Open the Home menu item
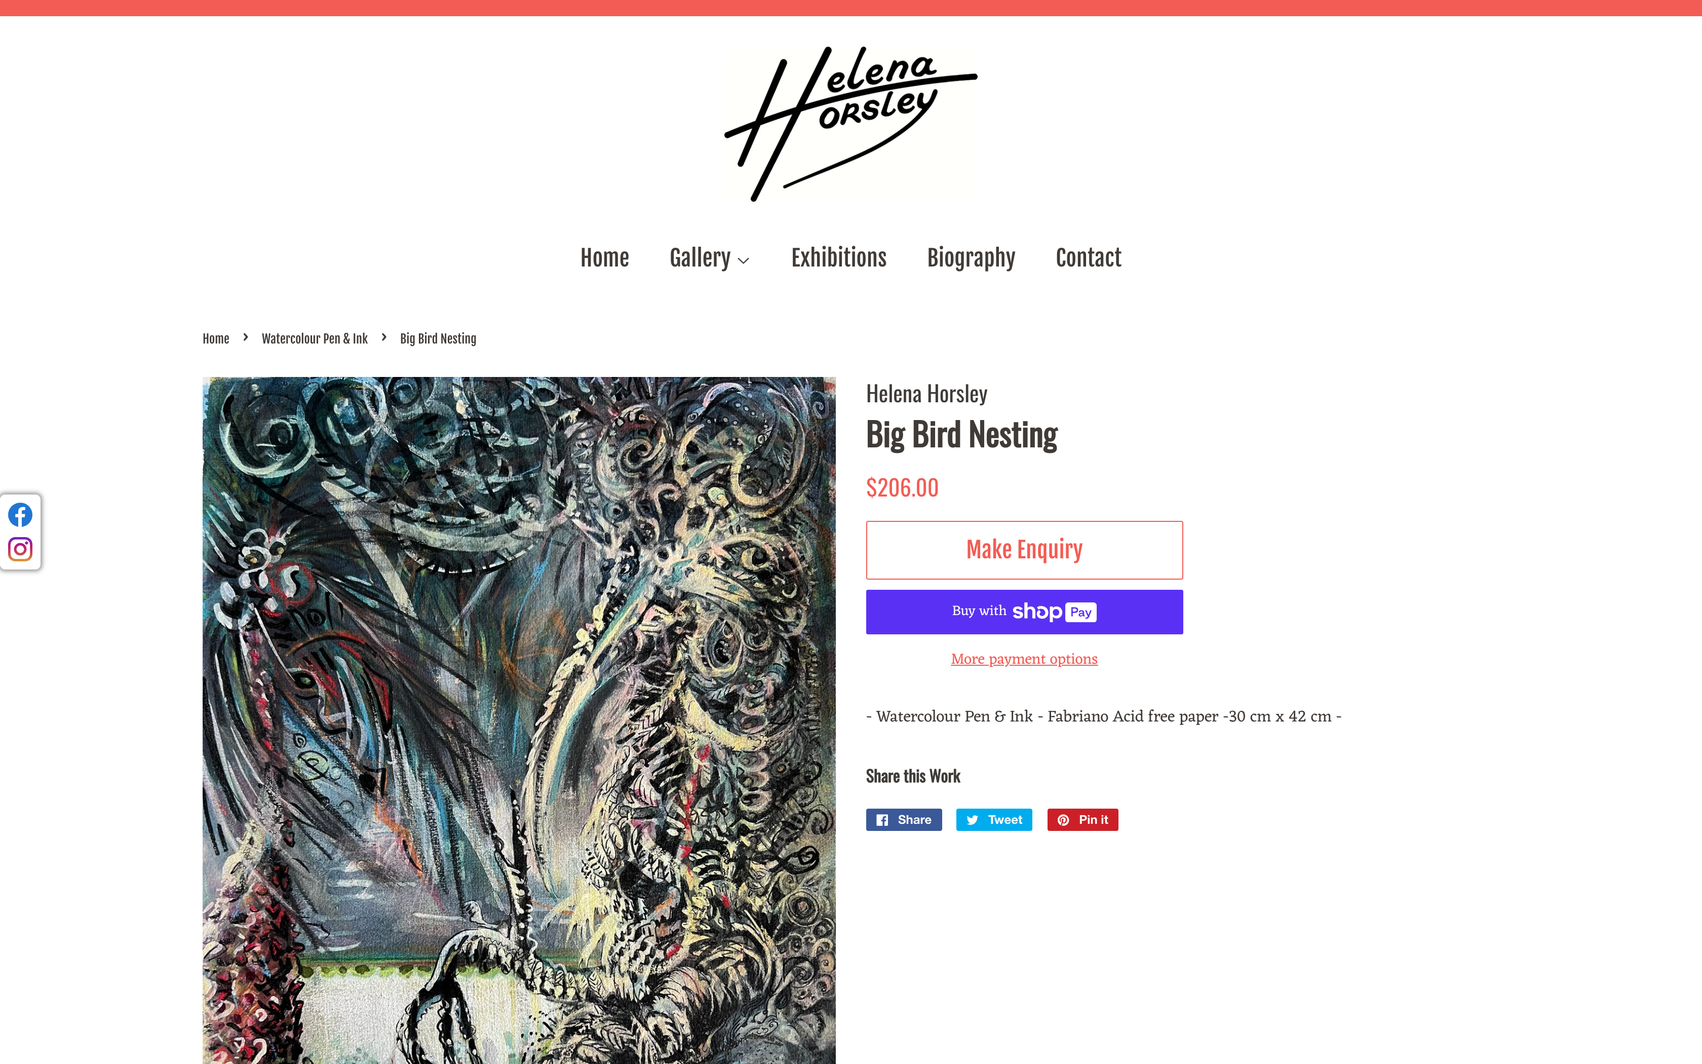Image resolution: width=1702 pixels, height=1064 pixels. (604, 257)
